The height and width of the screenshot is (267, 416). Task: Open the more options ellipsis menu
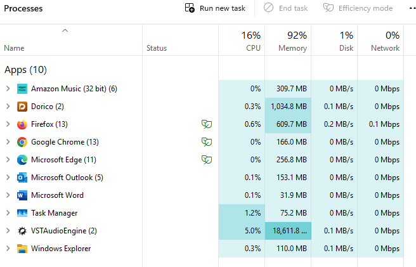(x=413, y=8)
